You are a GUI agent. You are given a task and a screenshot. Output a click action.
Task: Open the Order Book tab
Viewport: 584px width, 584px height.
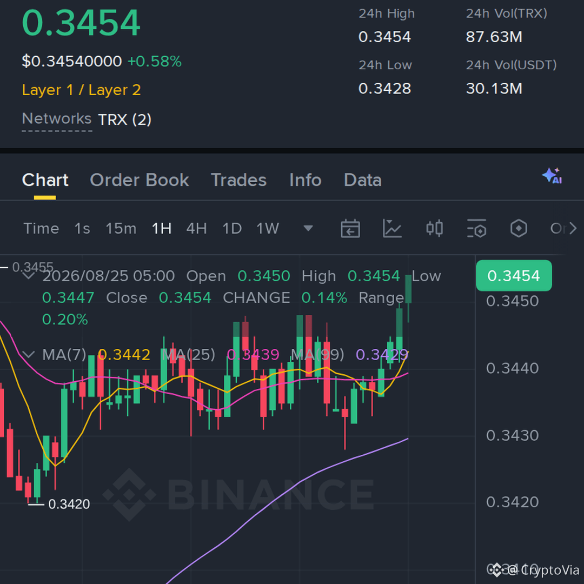pyautogui.click(x=140, y=180)
